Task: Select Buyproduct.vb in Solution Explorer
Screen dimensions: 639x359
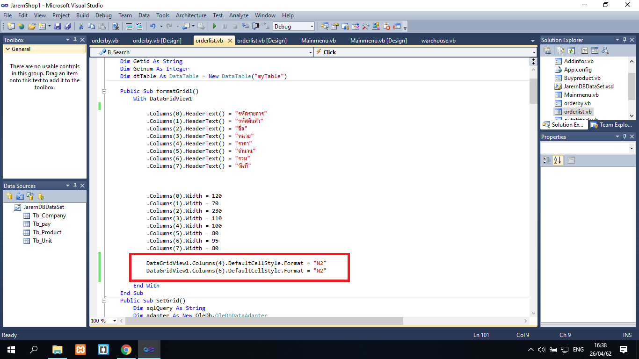Action: (582, 78)
